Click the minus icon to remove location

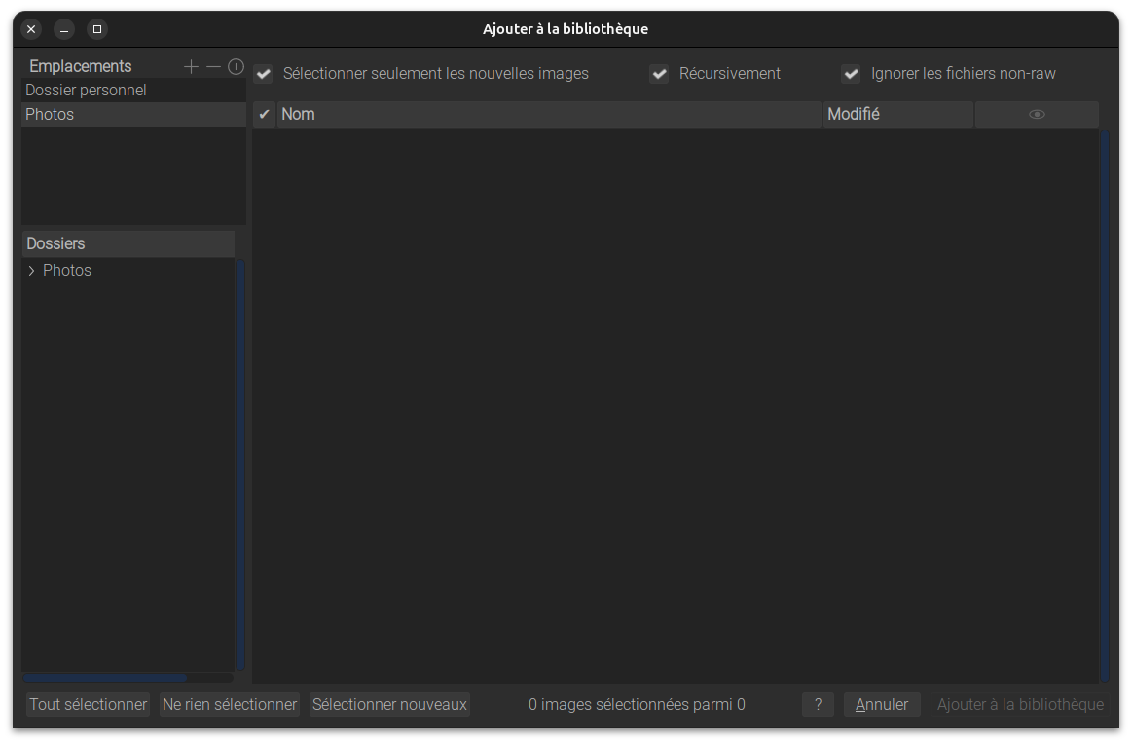[x=213, y=66]
